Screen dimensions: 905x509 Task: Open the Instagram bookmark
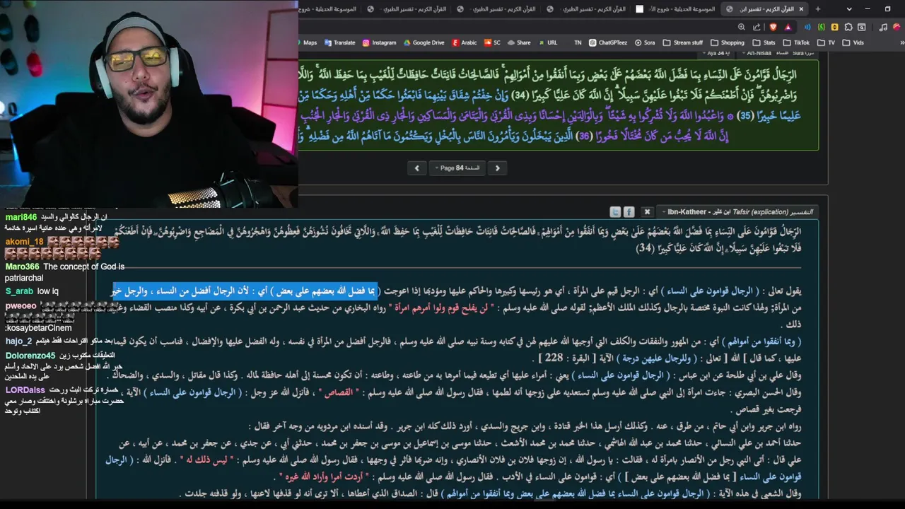tap(380, 42)
